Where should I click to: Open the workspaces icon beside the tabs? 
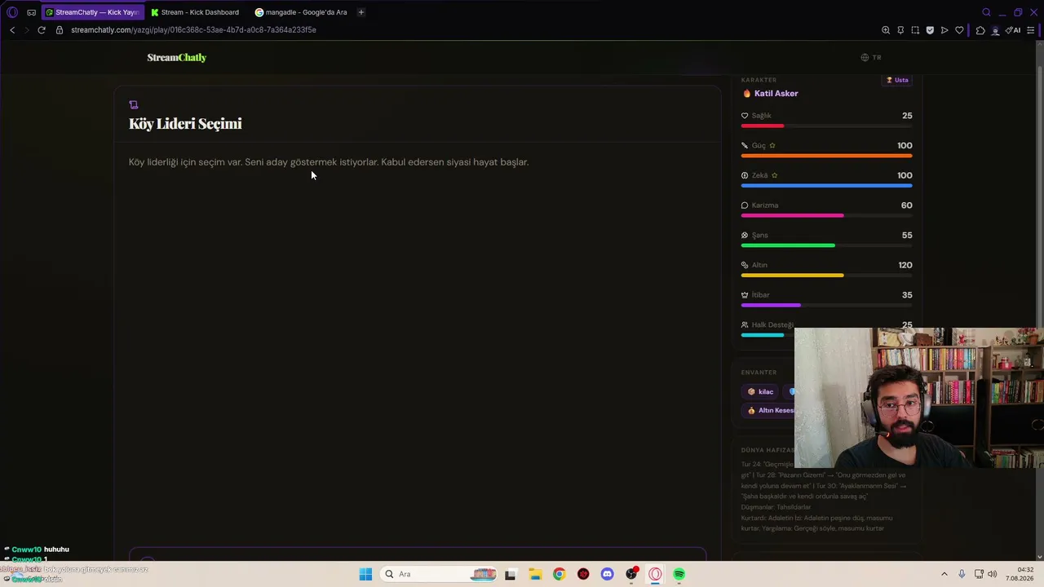[x=32, y=12]
